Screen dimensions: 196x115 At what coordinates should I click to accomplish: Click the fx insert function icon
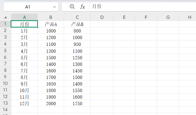click(82, 7)
